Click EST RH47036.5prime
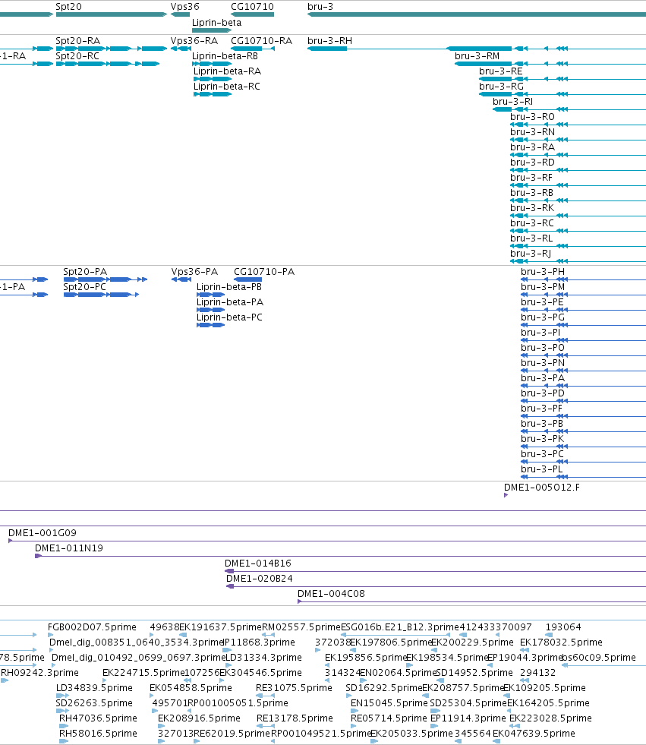The width and height of the screenshot is (646, 745). pos(98,718)
